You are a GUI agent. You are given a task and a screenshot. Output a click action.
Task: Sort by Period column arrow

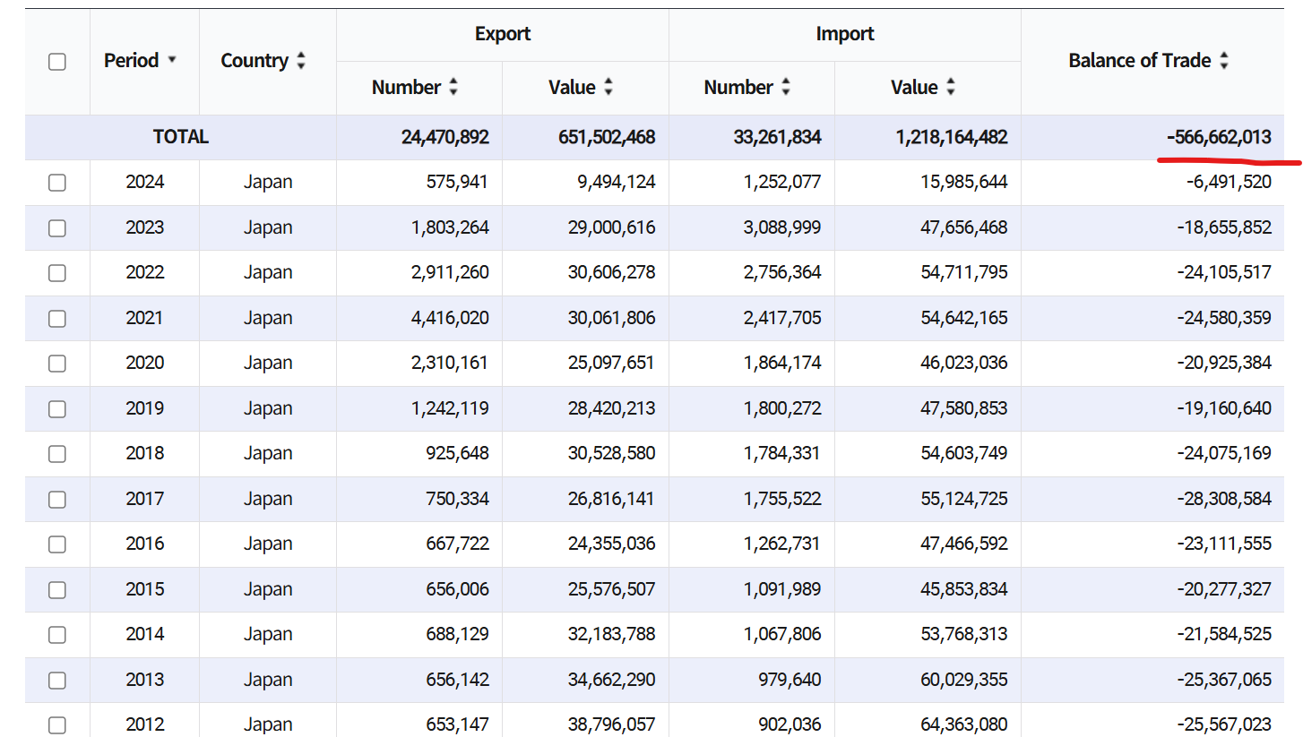click(172, 60)
